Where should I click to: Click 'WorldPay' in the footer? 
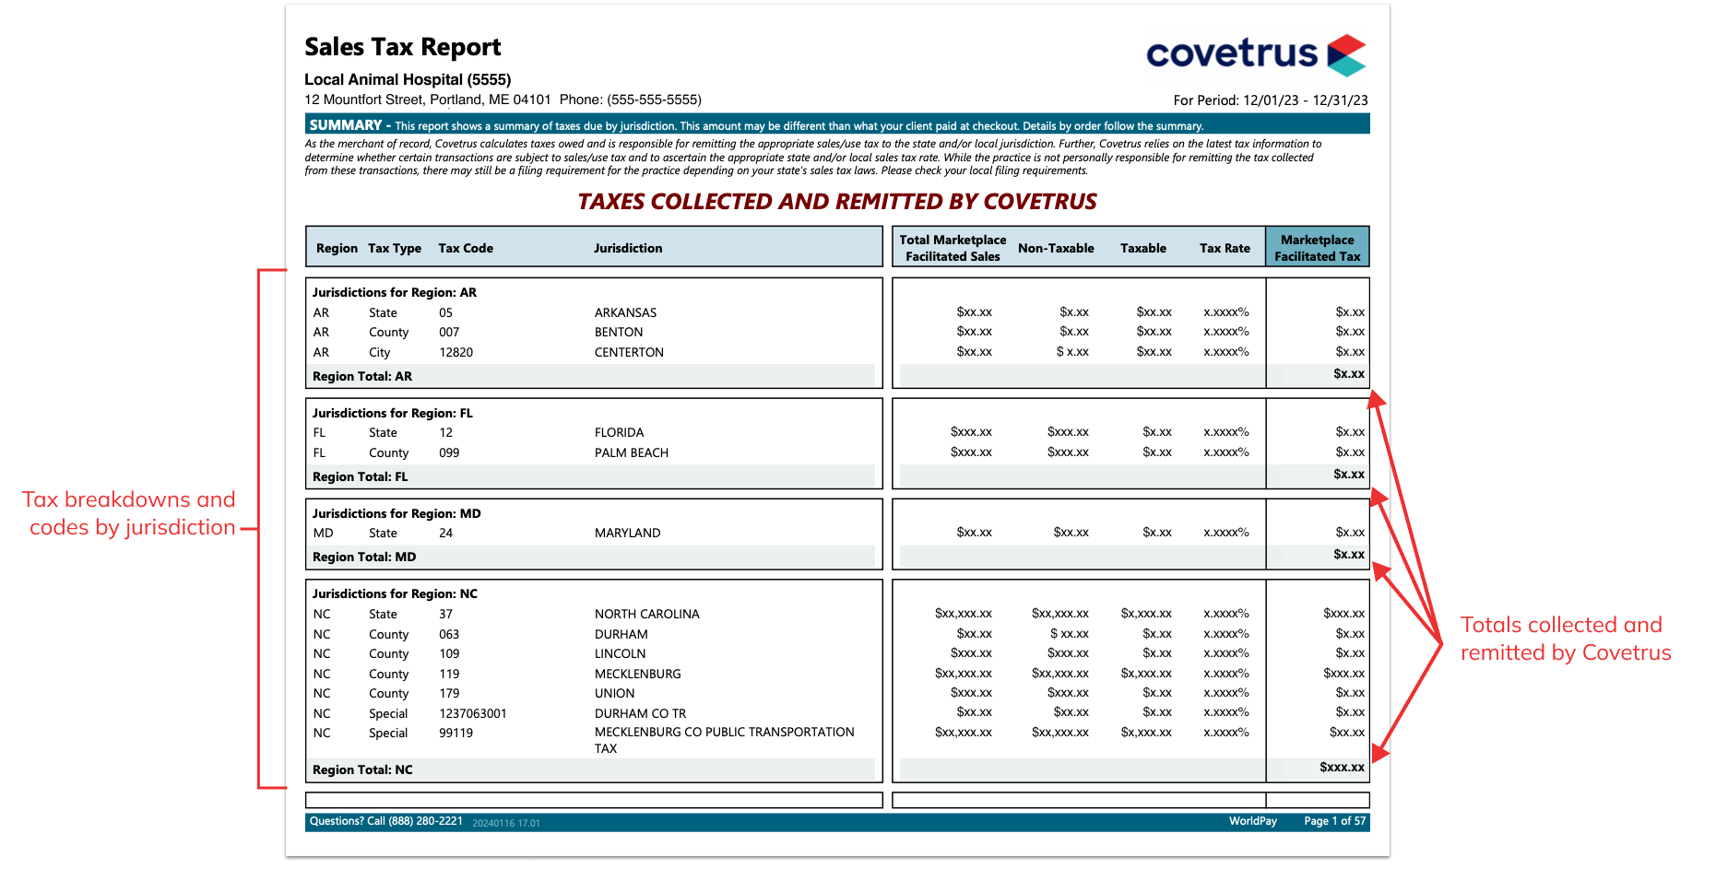tap(1252, 821)
